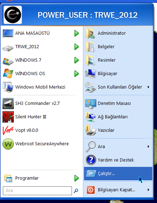This screenshot has width=157, height=203.
Task: Click the WİNDOWS 7 drive icon
Action: click(8, 61)
